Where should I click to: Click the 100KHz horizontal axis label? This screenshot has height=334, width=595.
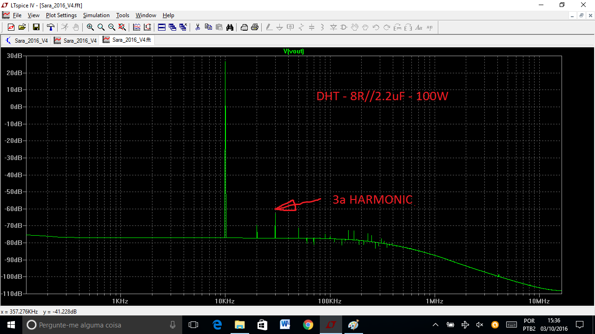tap(330, 301)
